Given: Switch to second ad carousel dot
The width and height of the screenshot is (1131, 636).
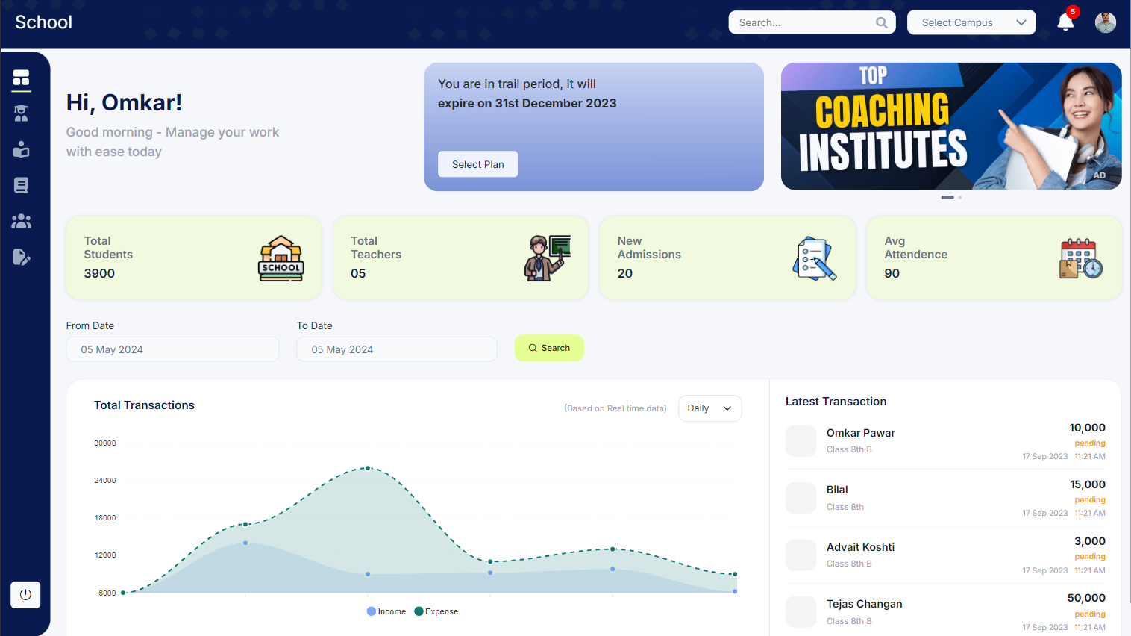Looking at the screenshot, I should (x=960, y=197).
